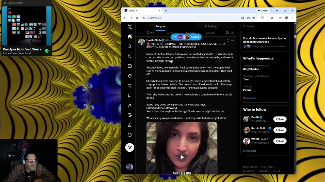The image size is (325, 182).
Task: Bookmark the post above HustleBitch's
Action: coord(227,33)
